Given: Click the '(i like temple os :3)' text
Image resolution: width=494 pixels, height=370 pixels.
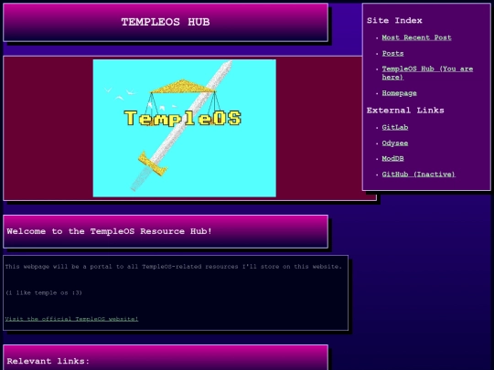Looking at the screenshot, I should pyautogui.click(x=44, y=292).
